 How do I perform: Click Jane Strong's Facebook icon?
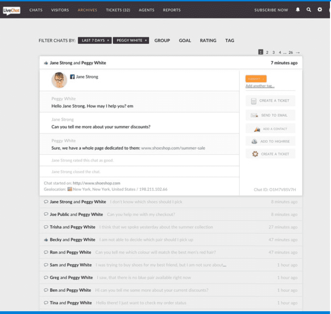coord(72,77)
